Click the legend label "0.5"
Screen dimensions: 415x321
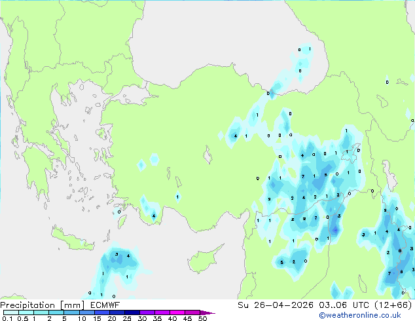pos(23,318)
